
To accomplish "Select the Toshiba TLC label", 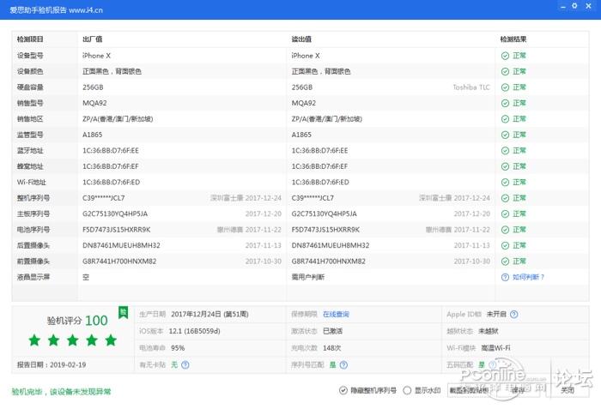I will (x=471, y=87).
